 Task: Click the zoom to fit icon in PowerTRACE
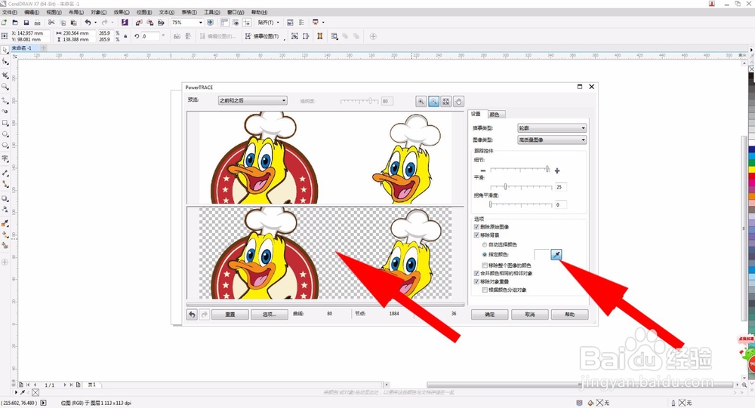tap(446, 102)
